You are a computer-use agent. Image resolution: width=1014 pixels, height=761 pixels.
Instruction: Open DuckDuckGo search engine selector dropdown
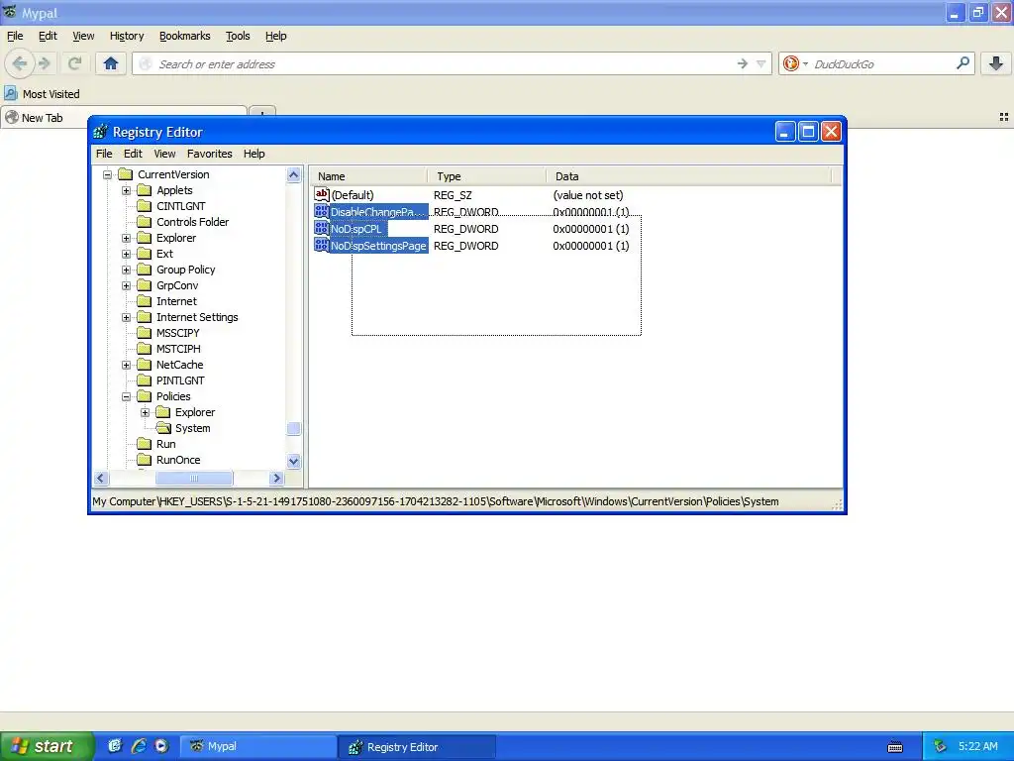point(795,63)
